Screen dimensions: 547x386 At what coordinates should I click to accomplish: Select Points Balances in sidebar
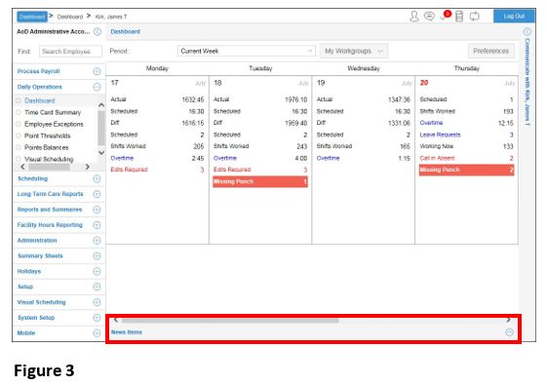[47, 147]
